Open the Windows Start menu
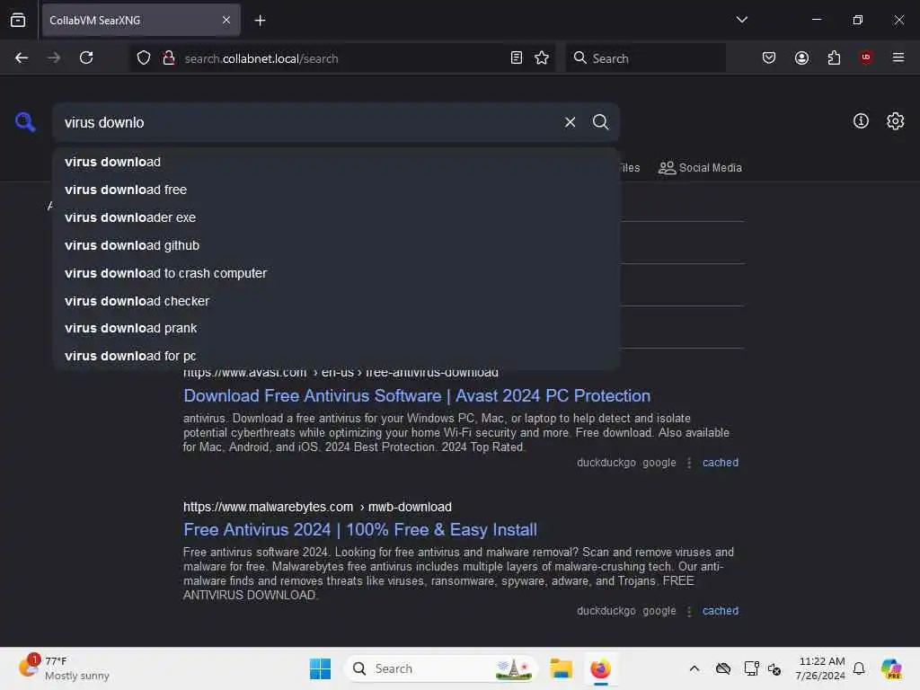This screenshot has width=920, height=690. (321, 668)
